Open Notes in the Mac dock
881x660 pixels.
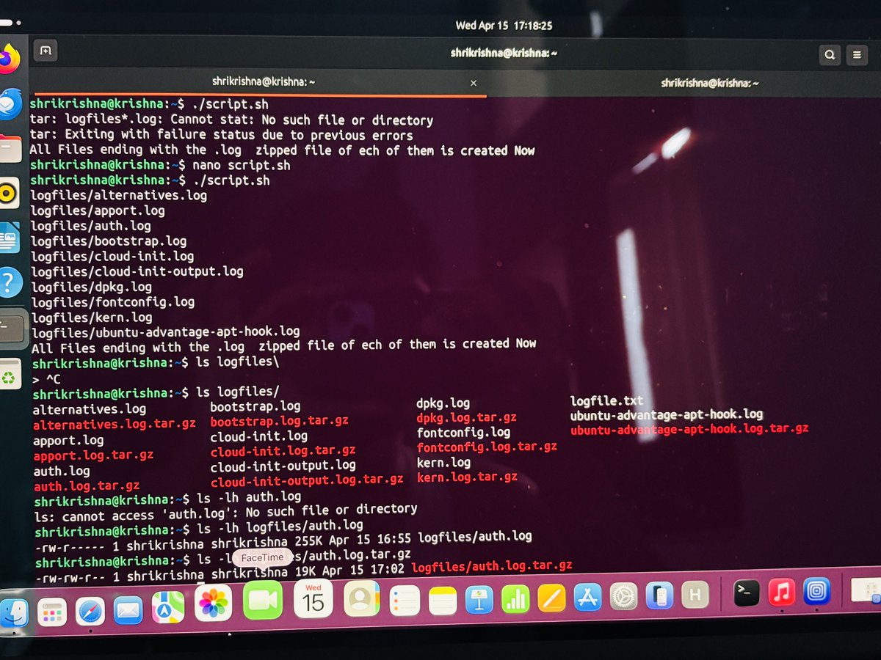(x=443, y=601)
